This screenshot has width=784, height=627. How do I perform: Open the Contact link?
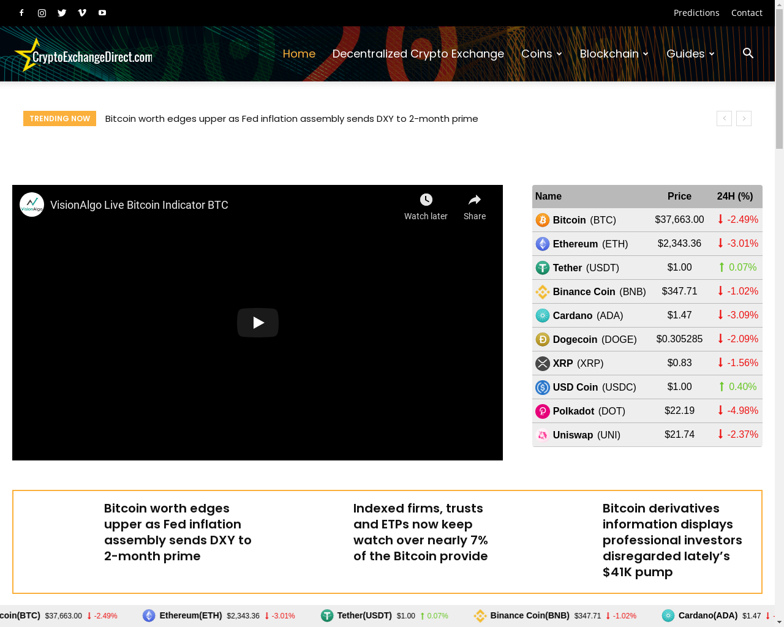click(747, 13)
